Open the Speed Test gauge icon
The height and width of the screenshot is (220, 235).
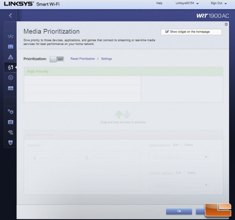click(x=10, y=77)
